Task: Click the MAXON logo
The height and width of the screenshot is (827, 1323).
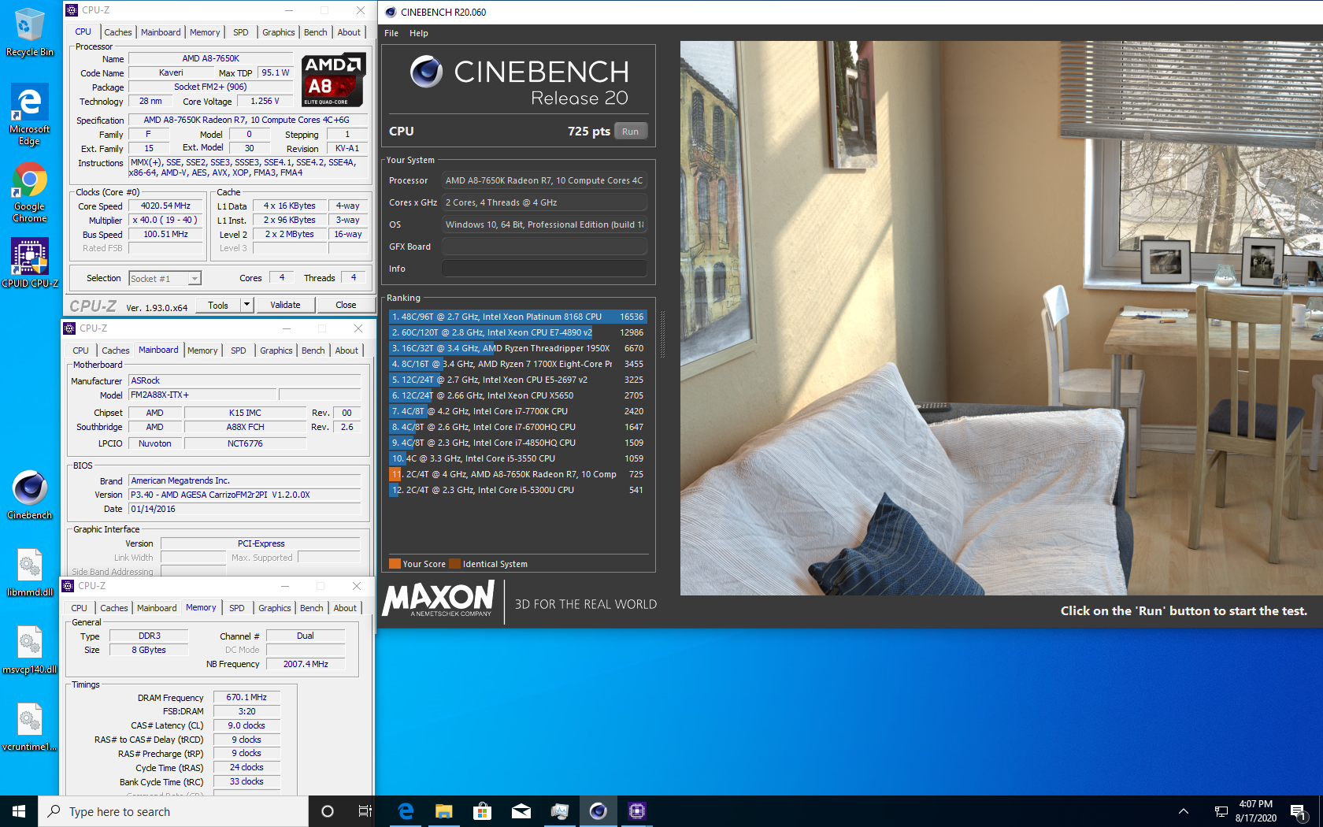Action: 438,599
